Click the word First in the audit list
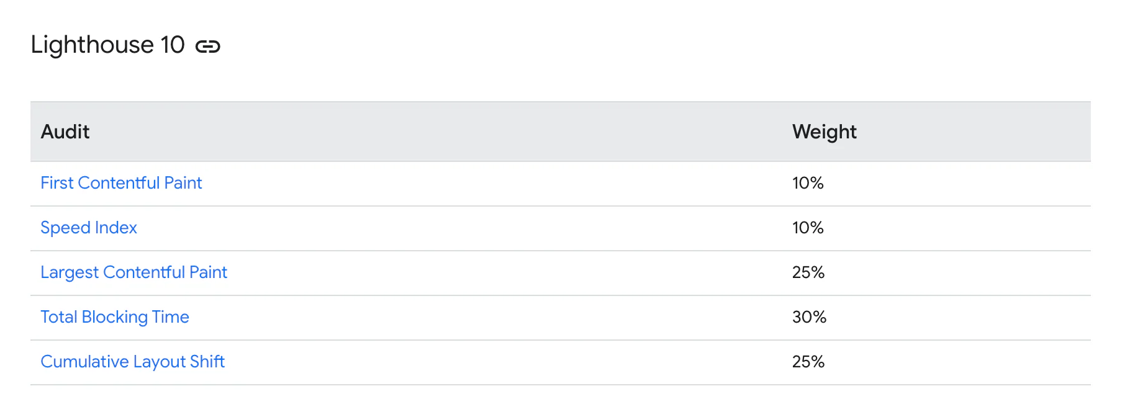 click(x=56, y=183)
